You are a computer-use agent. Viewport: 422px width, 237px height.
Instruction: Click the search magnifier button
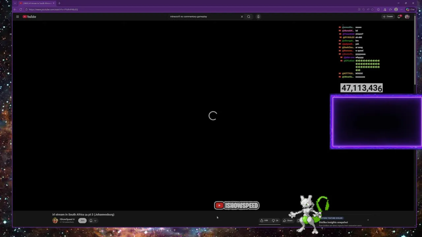point(249,16)
